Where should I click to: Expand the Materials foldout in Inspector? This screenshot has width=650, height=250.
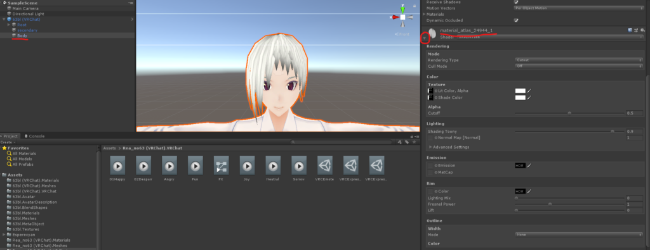pos(424,14)
